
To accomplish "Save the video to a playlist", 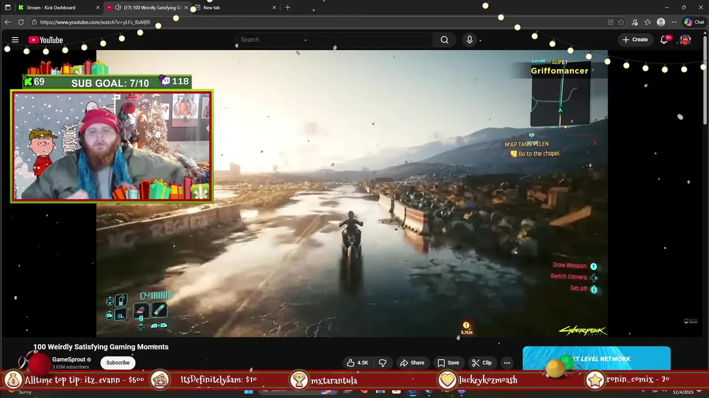I will tap(448, 363).
